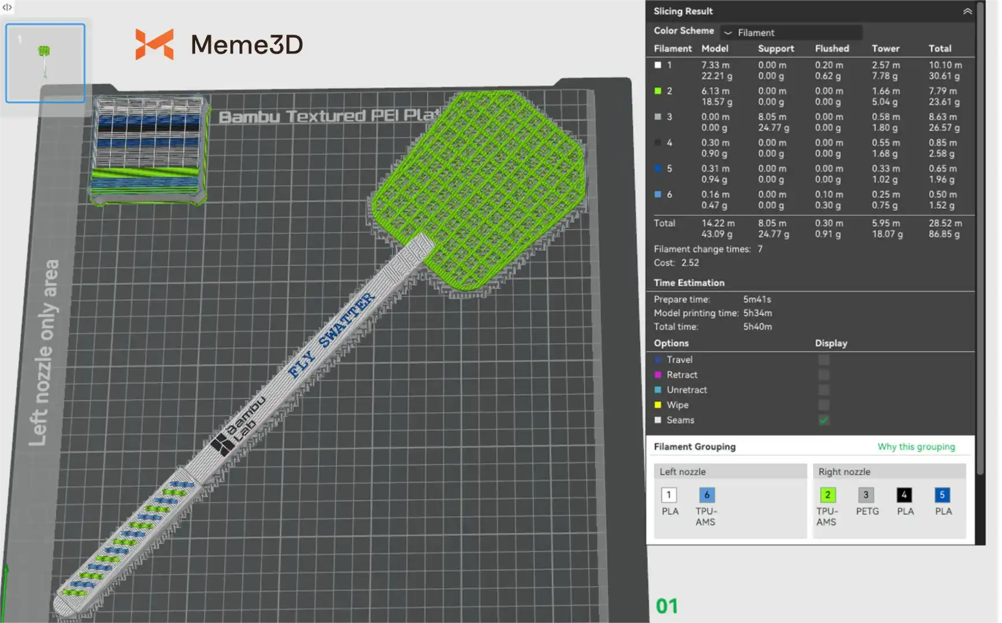Enable the Wipe display checkbox
1002x623 pixels.
click(824, 405)
